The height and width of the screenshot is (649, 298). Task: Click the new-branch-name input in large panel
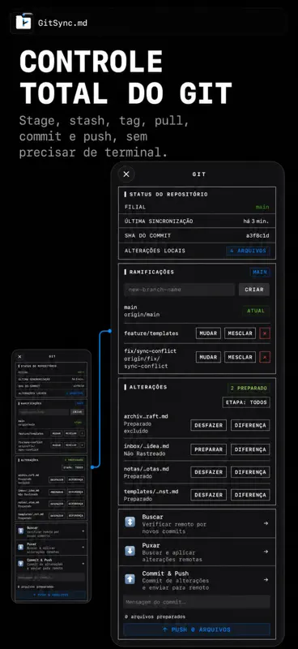[x=180, y=290]
